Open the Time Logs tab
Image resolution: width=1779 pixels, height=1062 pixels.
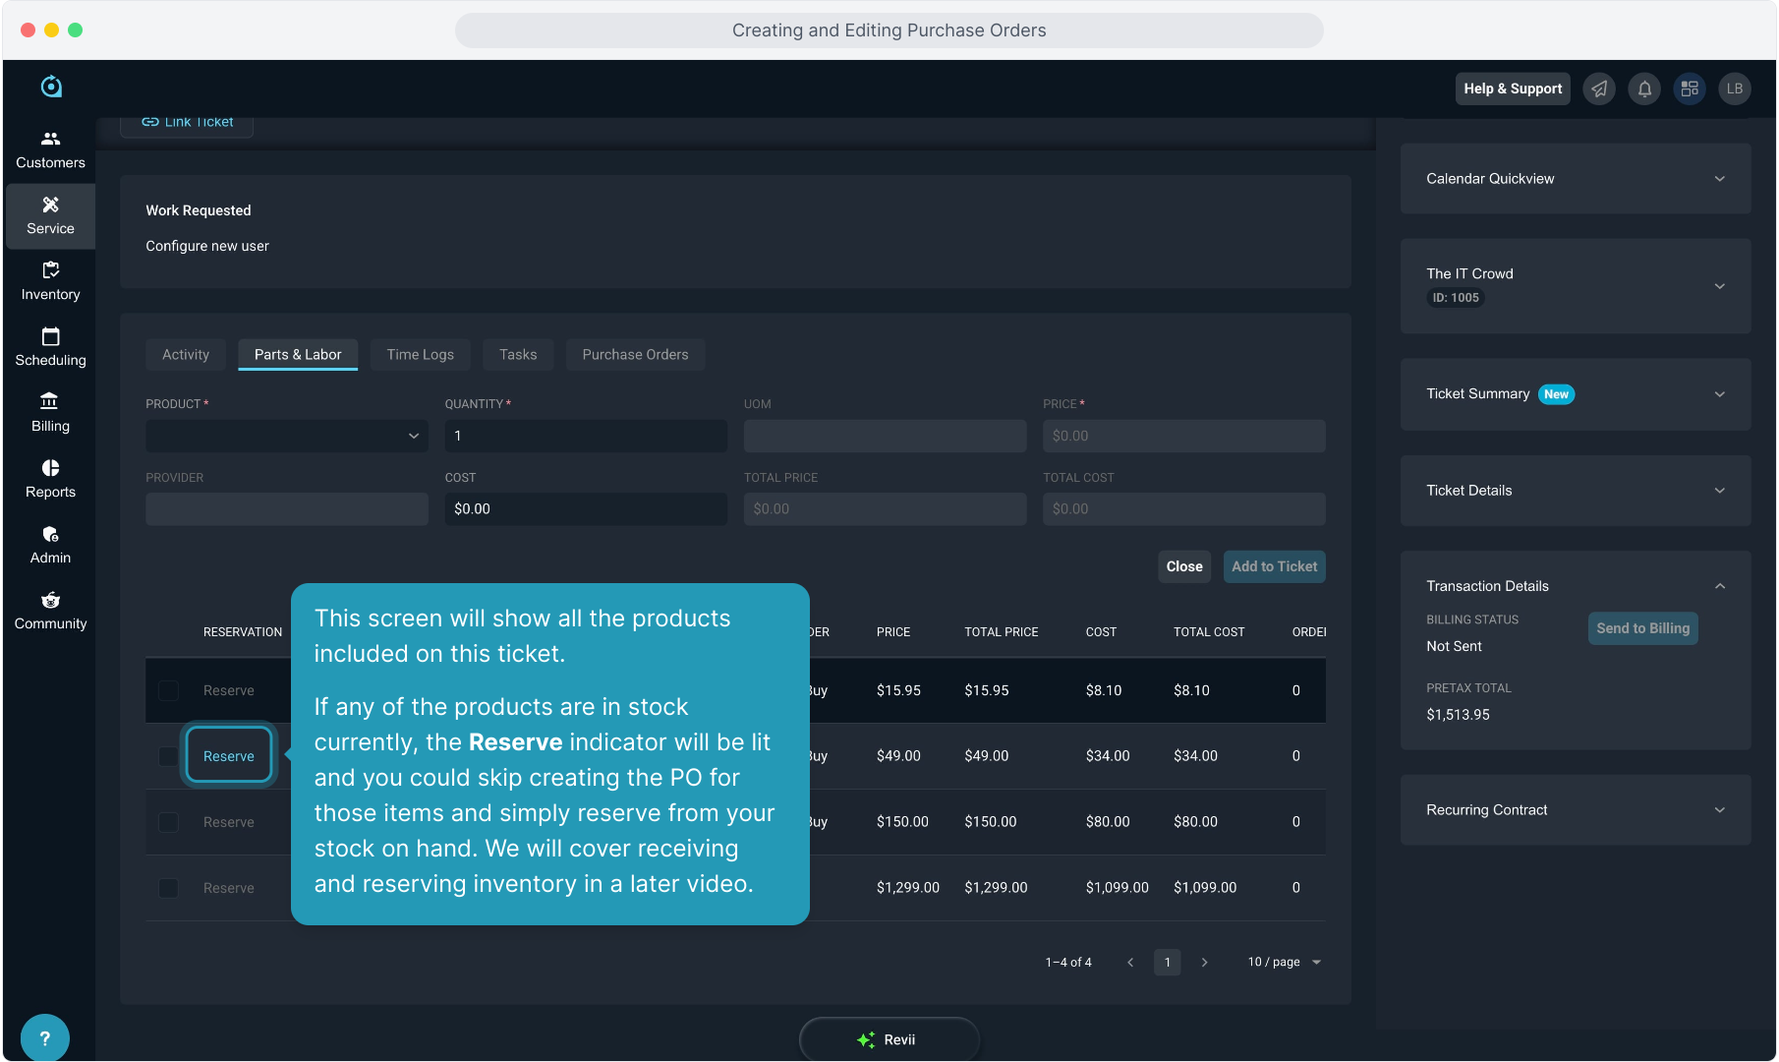tap(420, 355)
